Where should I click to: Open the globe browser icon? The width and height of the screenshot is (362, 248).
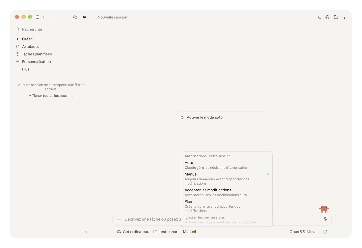coord(328,17)
